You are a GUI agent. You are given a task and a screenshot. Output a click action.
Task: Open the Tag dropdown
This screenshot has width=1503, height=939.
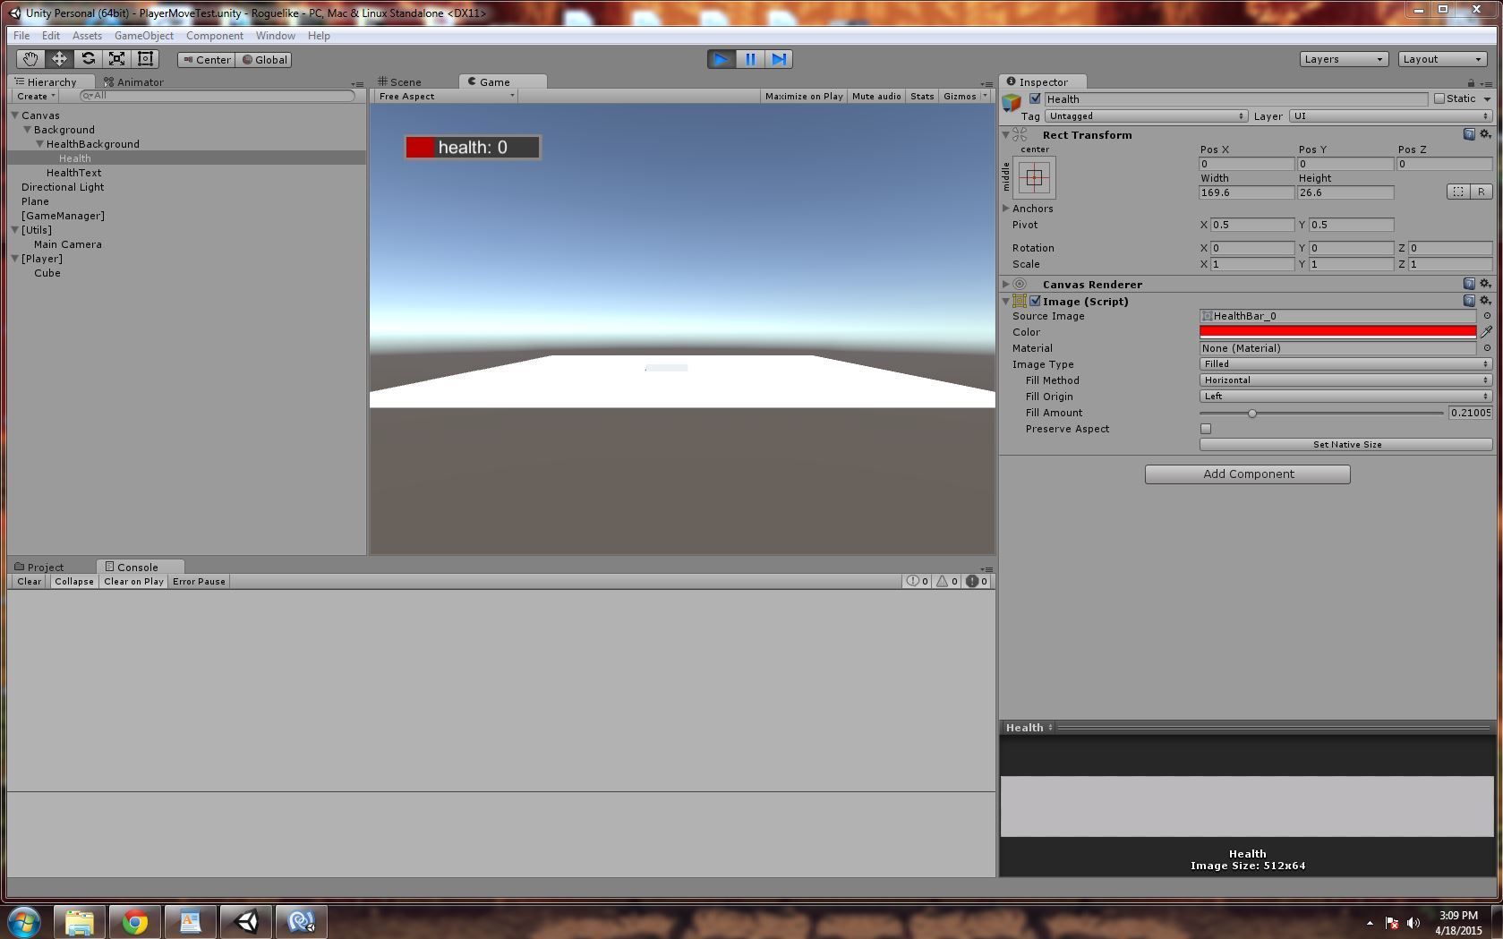pyautogui.click(x=1146, y=116)
